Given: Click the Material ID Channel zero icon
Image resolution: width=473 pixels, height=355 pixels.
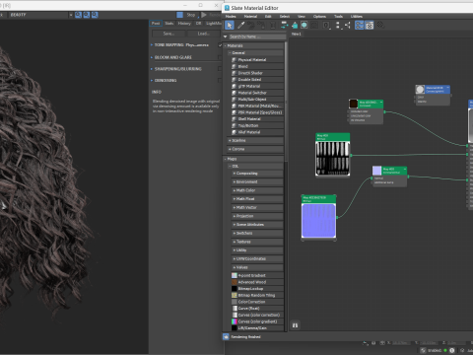Looking at the screenshot, I should click(x=326, y=25).
